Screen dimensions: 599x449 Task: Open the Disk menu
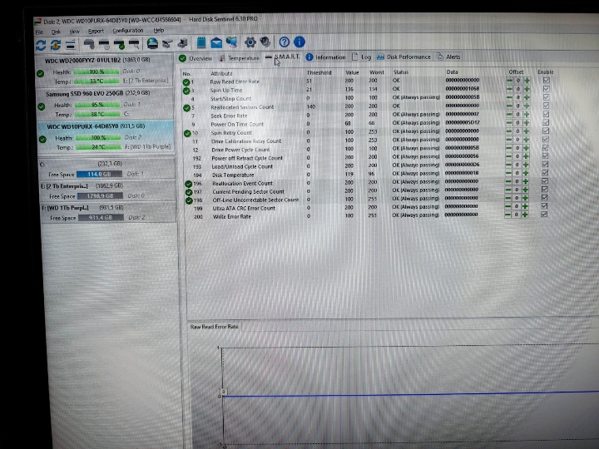tap(57, 32)
